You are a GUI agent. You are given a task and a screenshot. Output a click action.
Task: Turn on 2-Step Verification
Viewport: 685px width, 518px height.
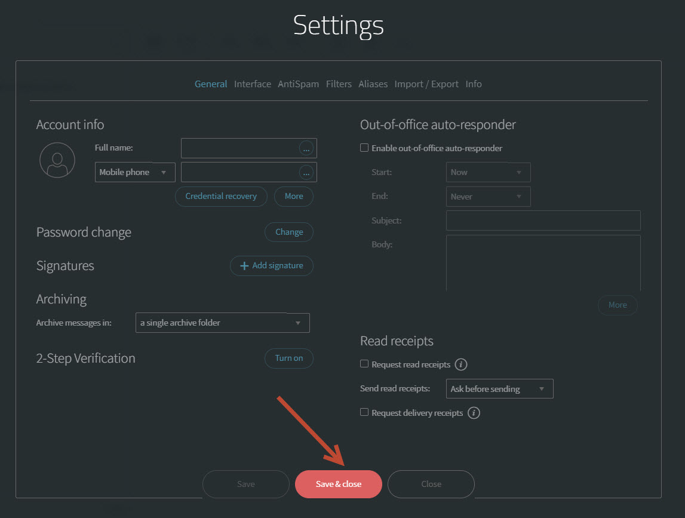point(289,358)
